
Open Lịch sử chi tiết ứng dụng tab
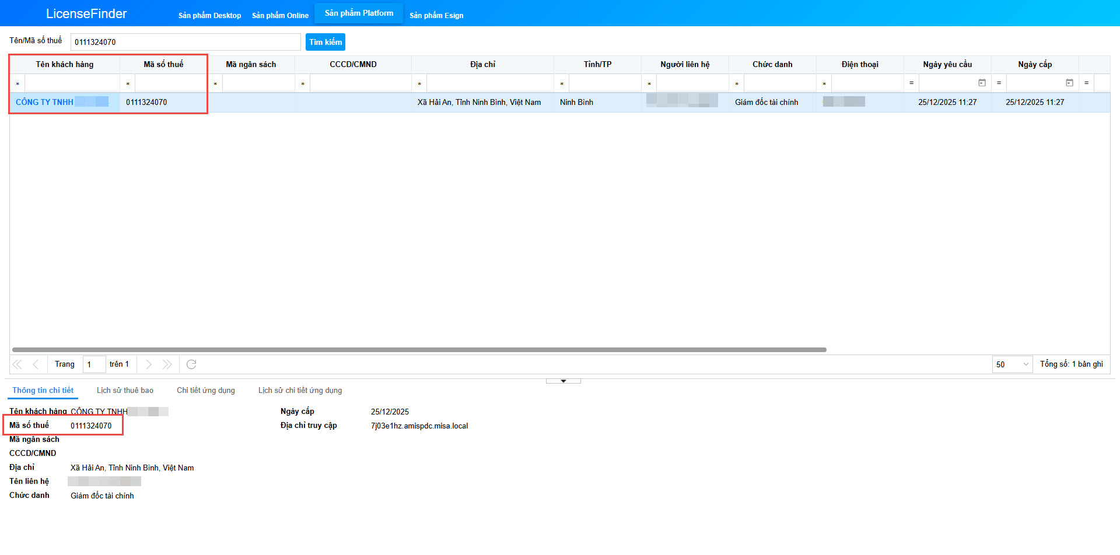[300, 391]
